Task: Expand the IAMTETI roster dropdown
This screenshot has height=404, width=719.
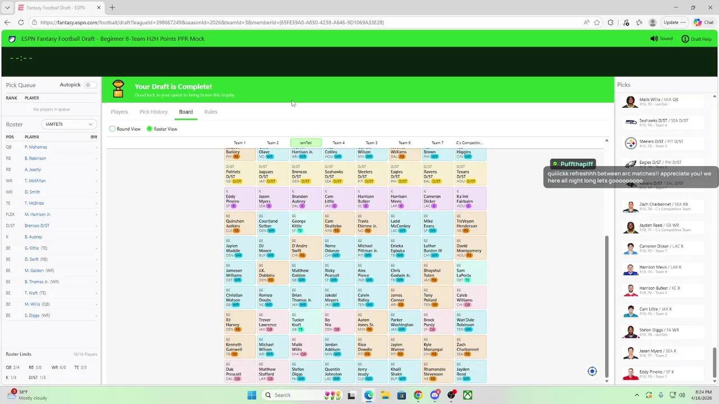Action: pyautogui.click(x=69, y=124)
